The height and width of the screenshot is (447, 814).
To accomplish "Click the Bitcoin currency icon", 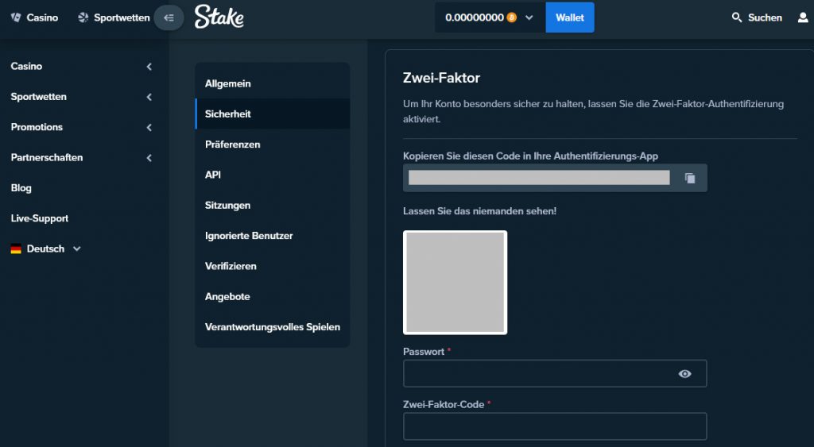I will point(512,17).
